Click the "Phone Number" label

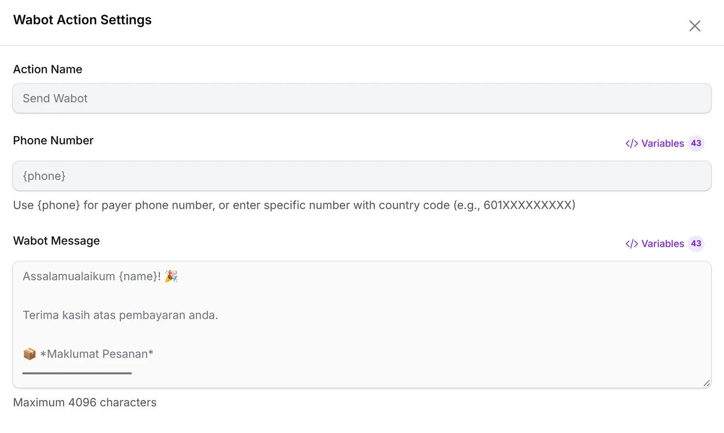tap(53, 141)
